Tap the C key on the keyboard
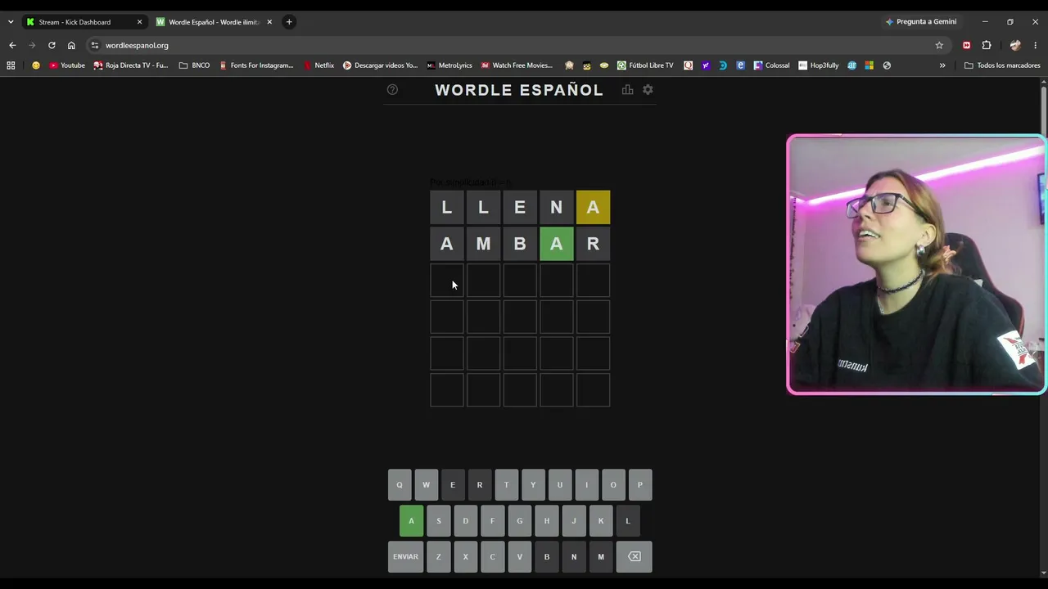Screen dimensions: 1048x589 pyautogui.click(x=493, y=557)
